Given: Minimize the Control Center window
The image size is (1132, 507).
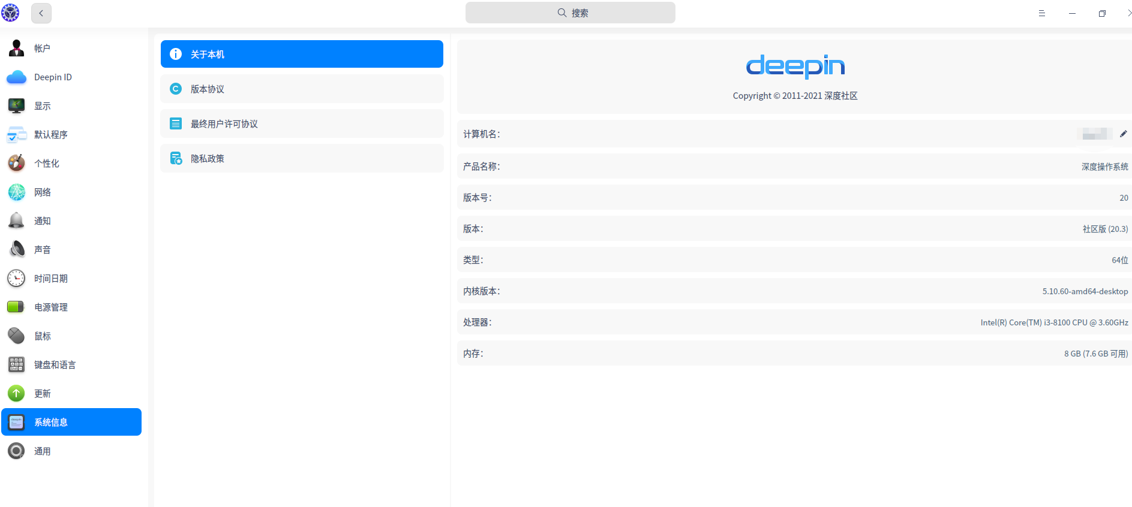Looking at the screenshot, I should pos(1072,13).
